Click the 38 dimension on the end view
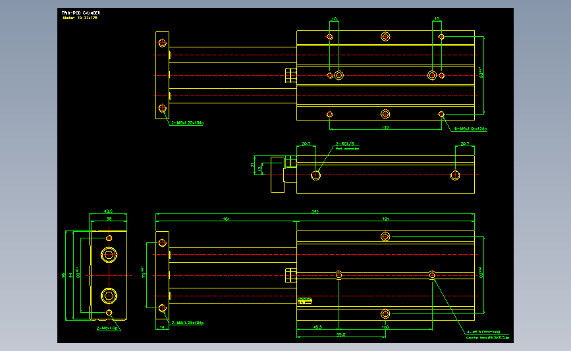 (109, 219)
